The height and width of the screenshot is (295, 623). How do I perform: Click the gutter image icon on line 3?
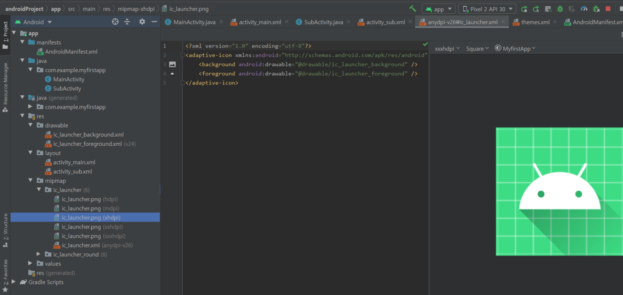point(172,64)
